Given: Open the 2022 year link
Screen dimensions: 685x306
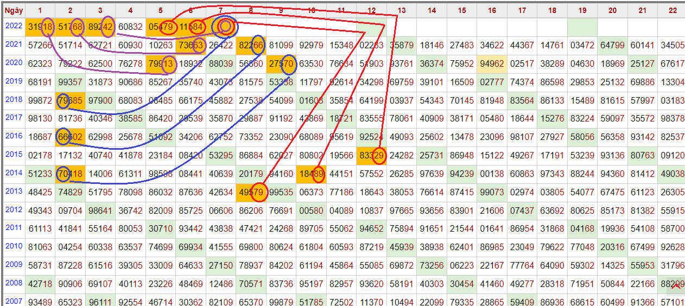Looking at the screenshot, I should click(13, 25).
